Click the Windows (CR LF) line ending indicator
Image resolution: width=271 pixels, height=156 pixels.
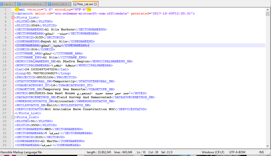point(213,152)
